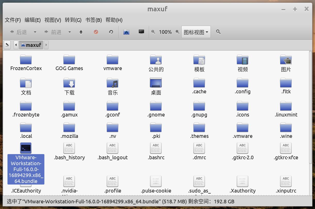Click the maxuf path bar button
Image resolution: width=315 pixels, height=209 pixels.
click(31, 45)
